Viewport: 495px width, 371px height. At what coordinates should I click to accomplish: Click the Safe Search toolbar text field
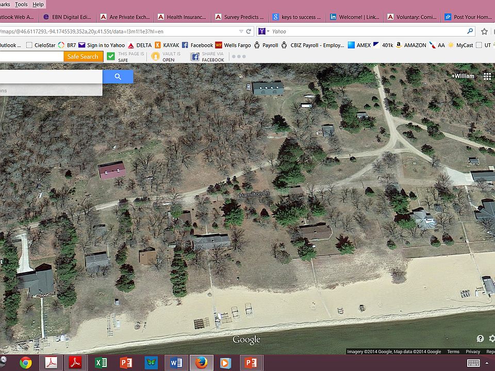point(31,57)
